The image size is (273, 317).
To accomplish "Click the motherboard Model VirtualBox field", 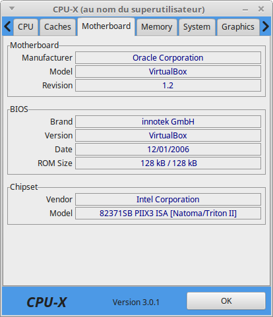I will click(168, 72).
